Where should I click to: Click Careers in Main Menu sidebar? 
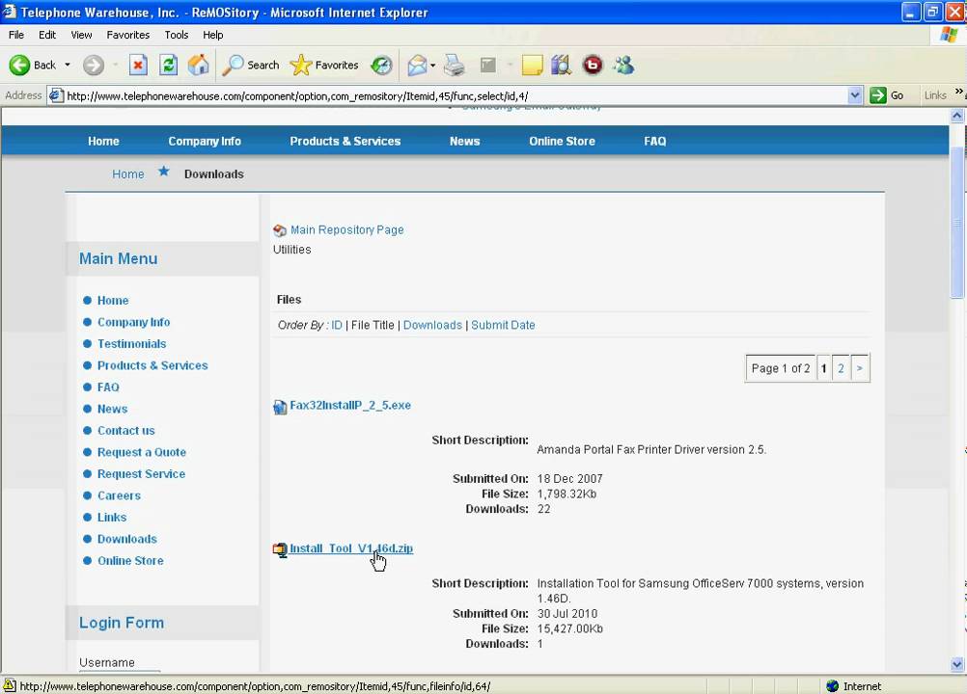point(119,495)
